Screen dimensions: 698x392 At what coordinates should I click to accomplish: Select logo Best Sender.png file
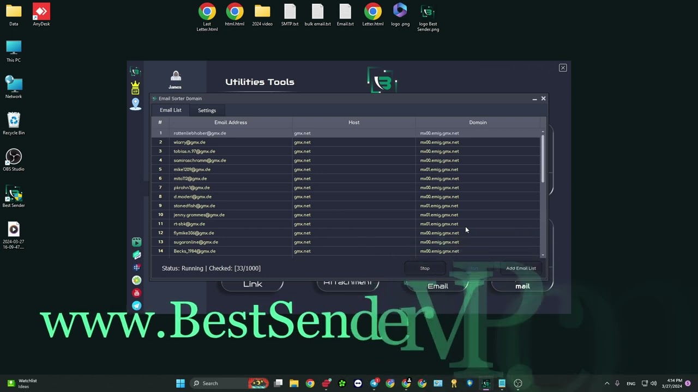pyautogui.click(x=428, y=17)
